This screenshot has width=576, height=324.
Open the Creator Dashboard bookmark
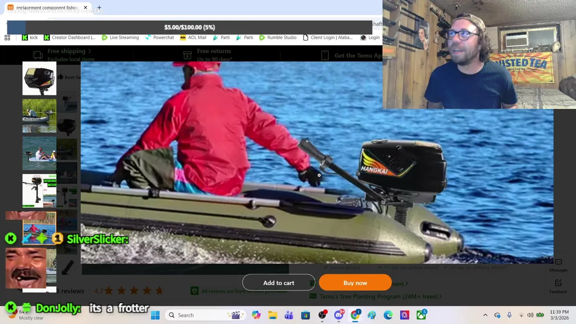pos(70,37)
